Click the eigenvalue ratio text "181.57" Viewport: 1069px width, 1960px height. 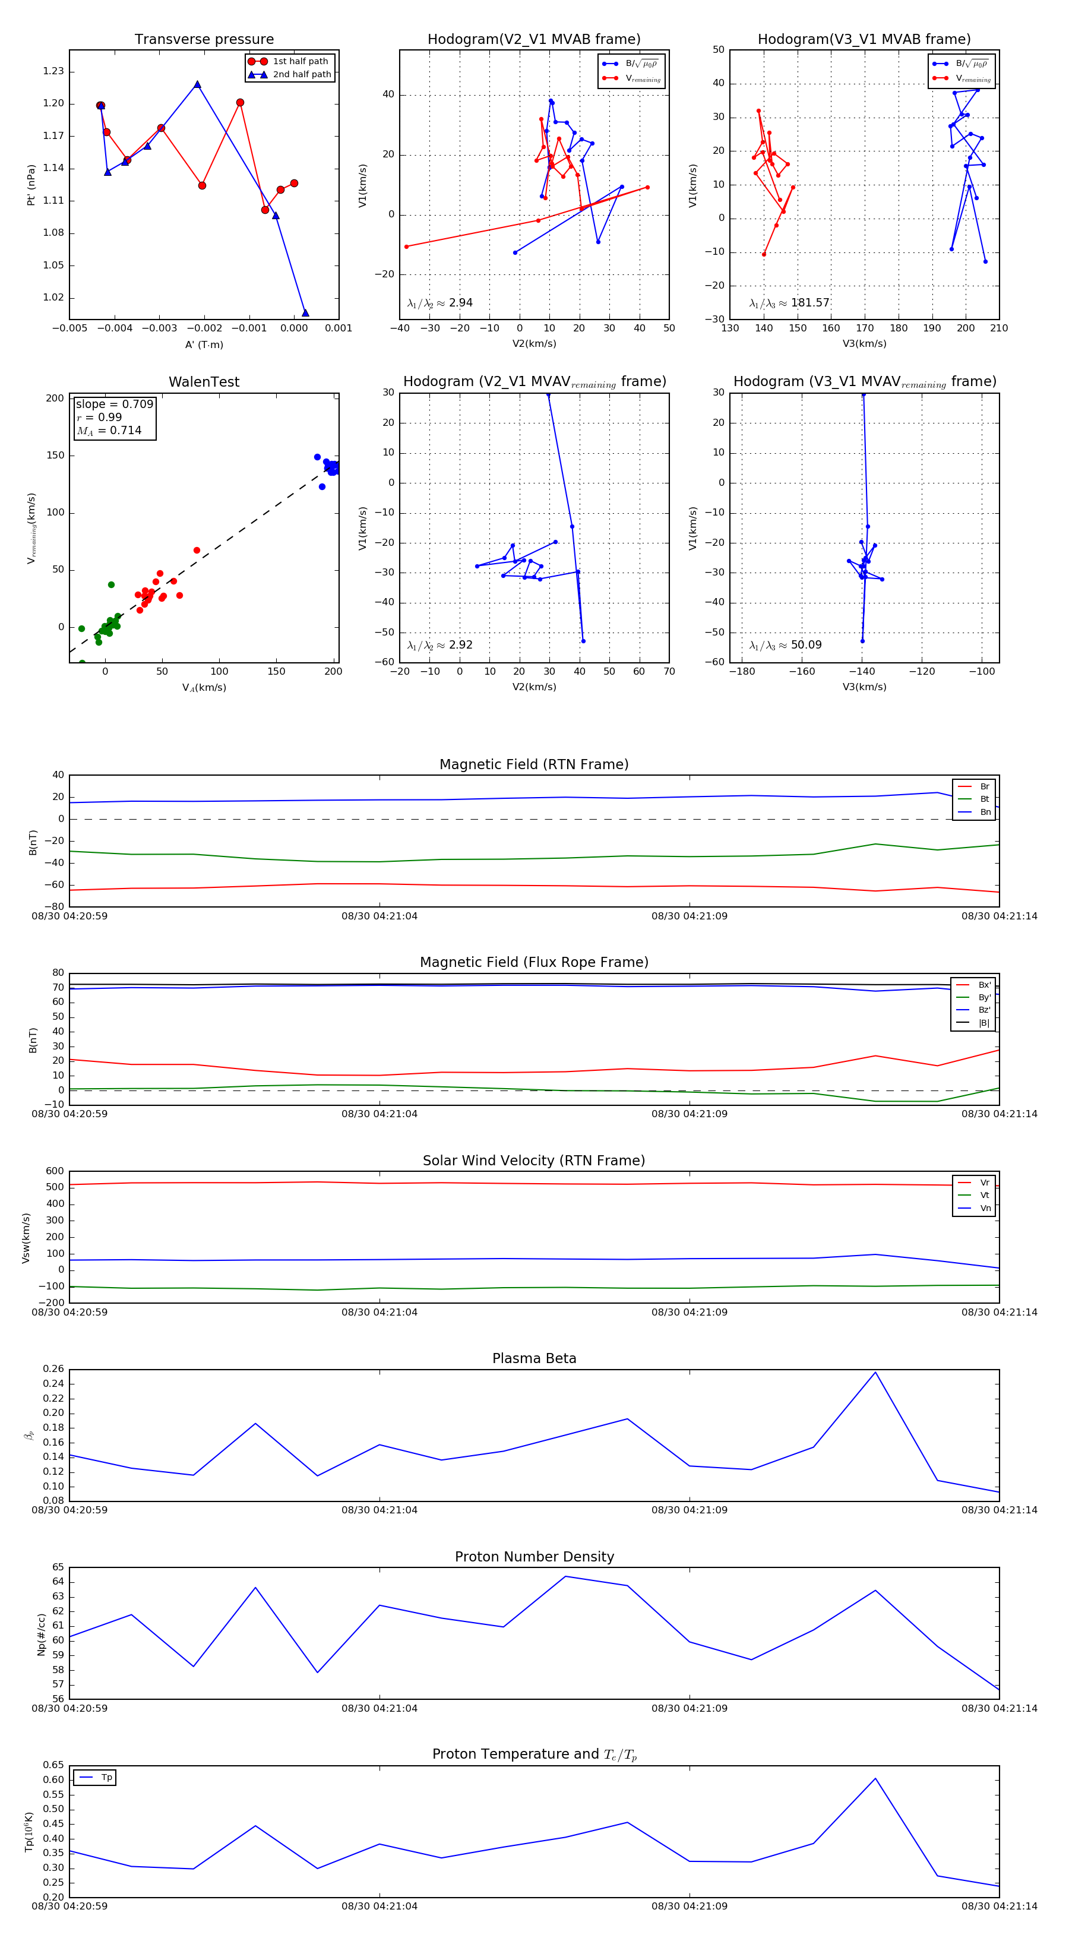810,303
